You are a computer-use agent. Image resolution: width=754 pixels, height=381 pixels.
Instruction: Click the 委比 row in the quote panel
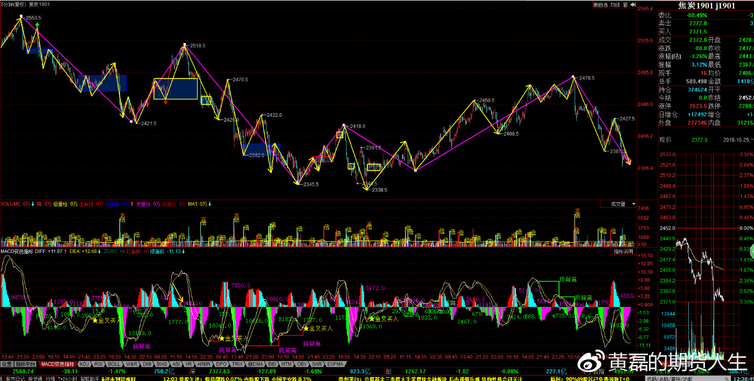point(705,16)
